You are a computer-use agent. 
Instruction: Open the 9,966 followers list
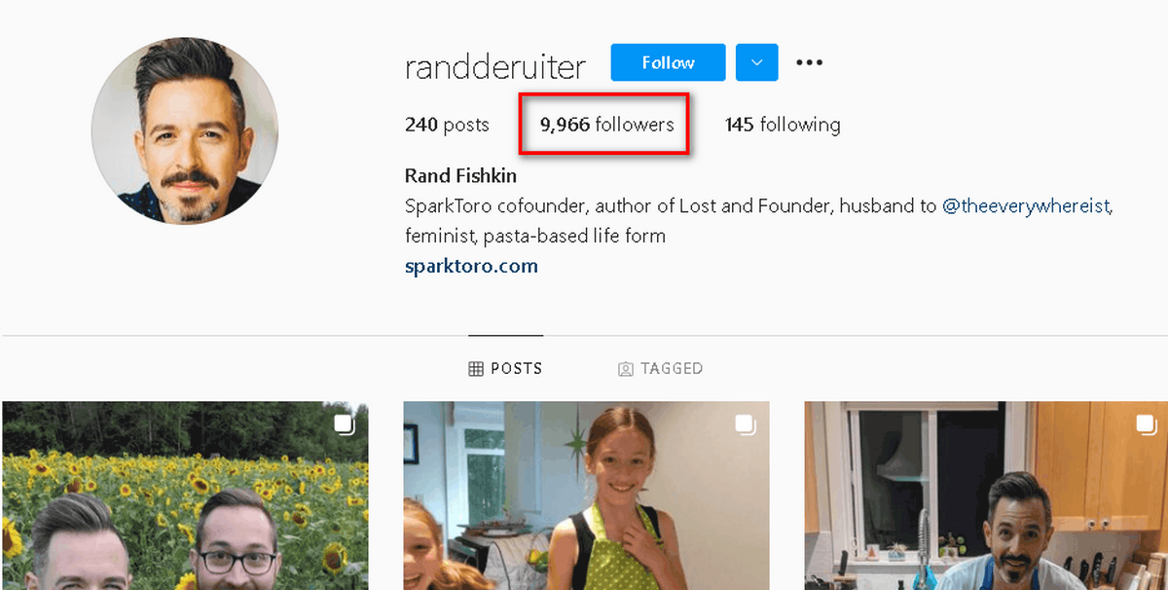607,125
